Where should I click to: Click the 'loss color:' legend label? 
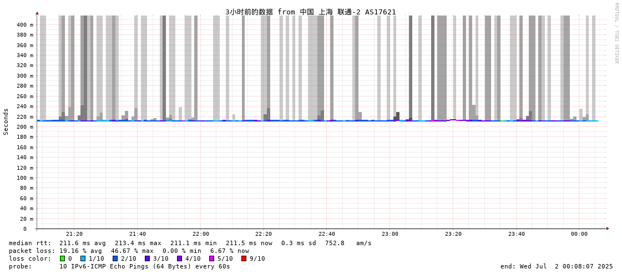[x=30, y=259]
